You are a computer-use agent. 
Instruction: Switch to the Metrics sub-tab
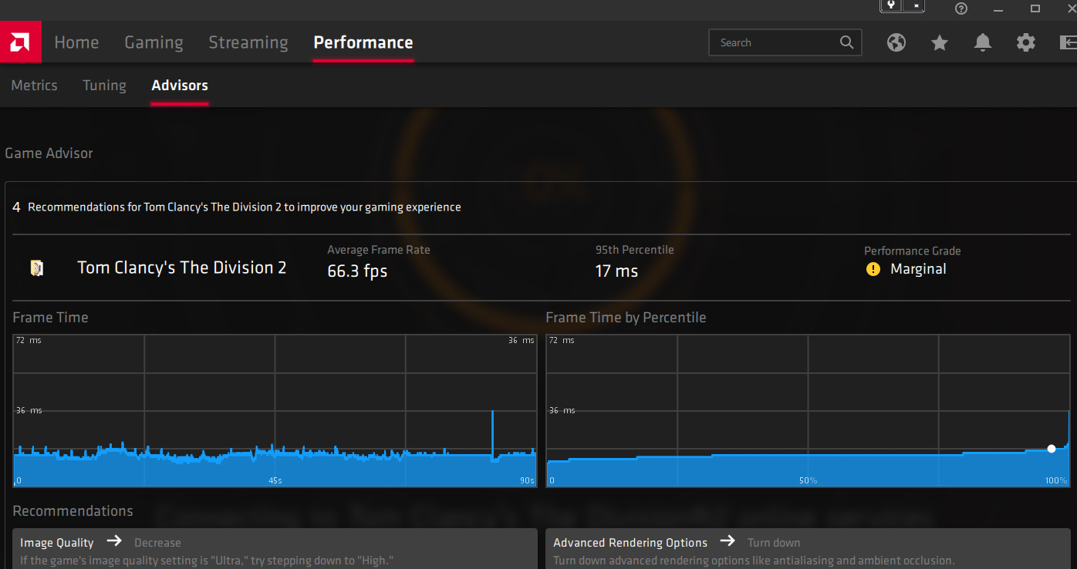[x=35, y=86]
